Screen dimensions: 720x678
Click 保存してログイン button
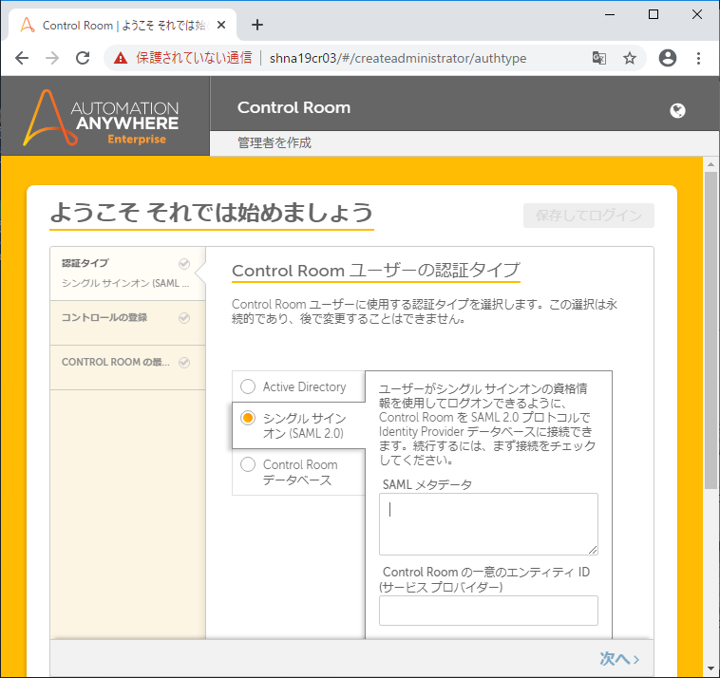click(589, 216)
